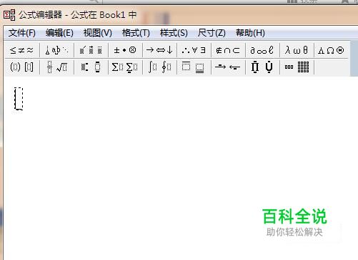Viewport: 358px width, 260px height.
Task: Open the 视图(V) menu
Action: (x=98, y=33)
